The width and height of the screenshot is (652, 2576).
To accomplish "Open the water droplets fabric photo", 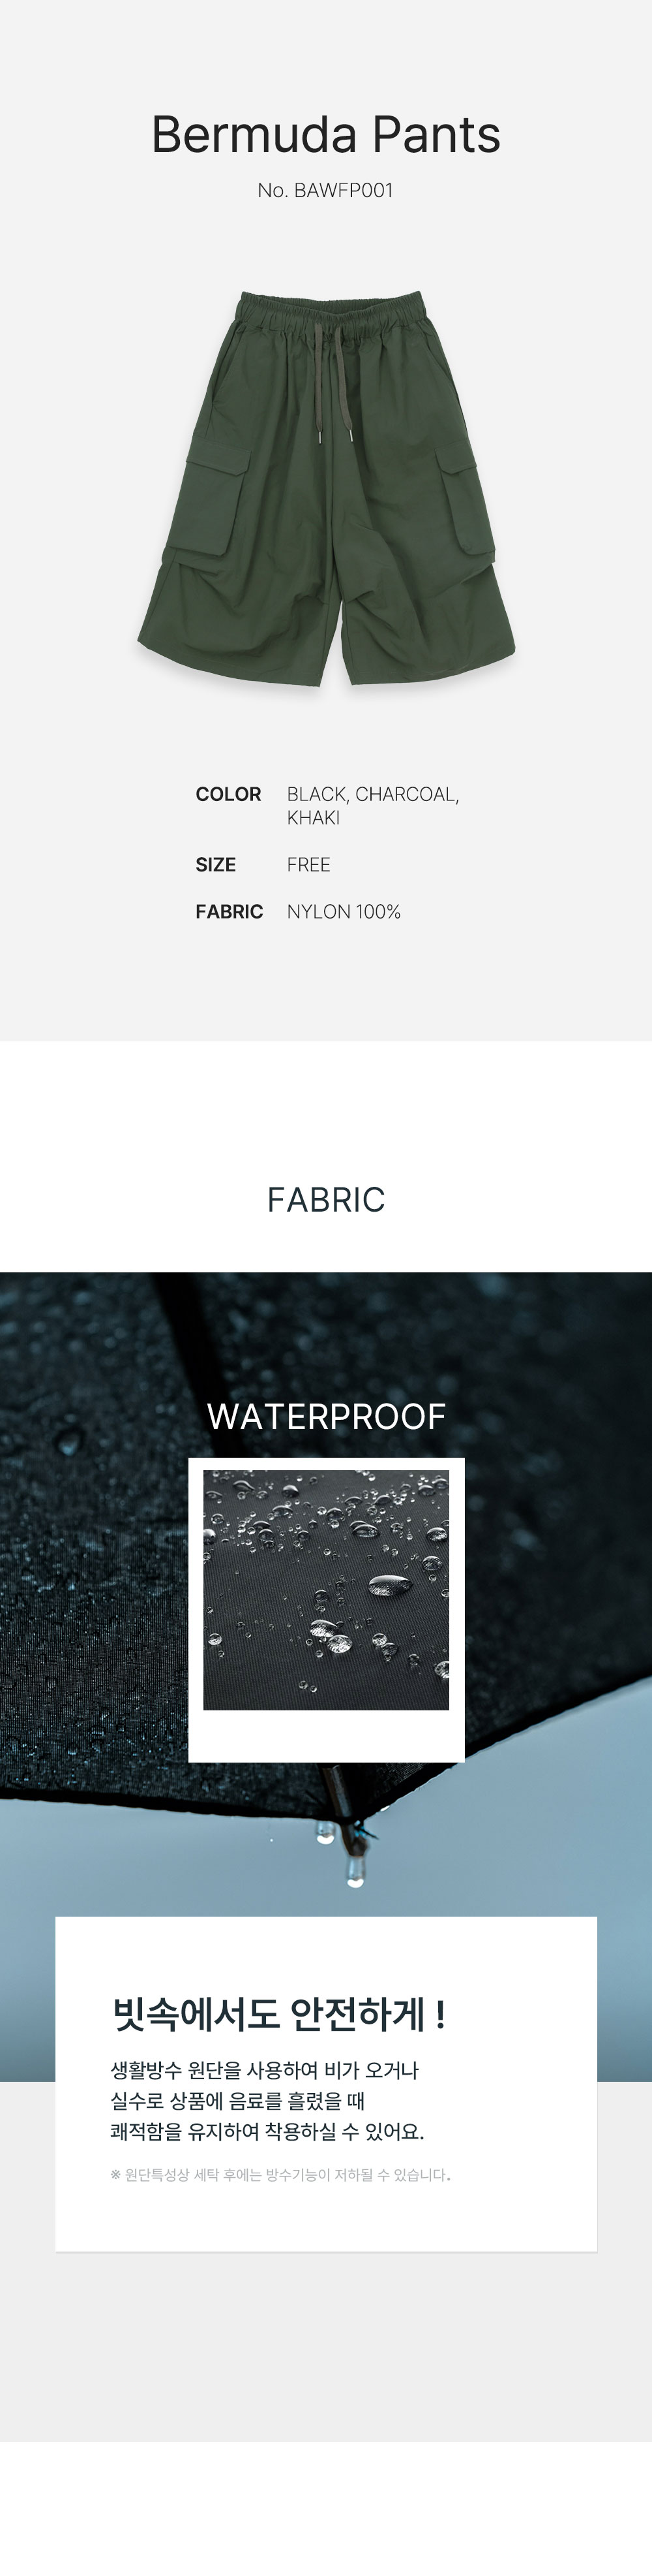I will 327,1590.
